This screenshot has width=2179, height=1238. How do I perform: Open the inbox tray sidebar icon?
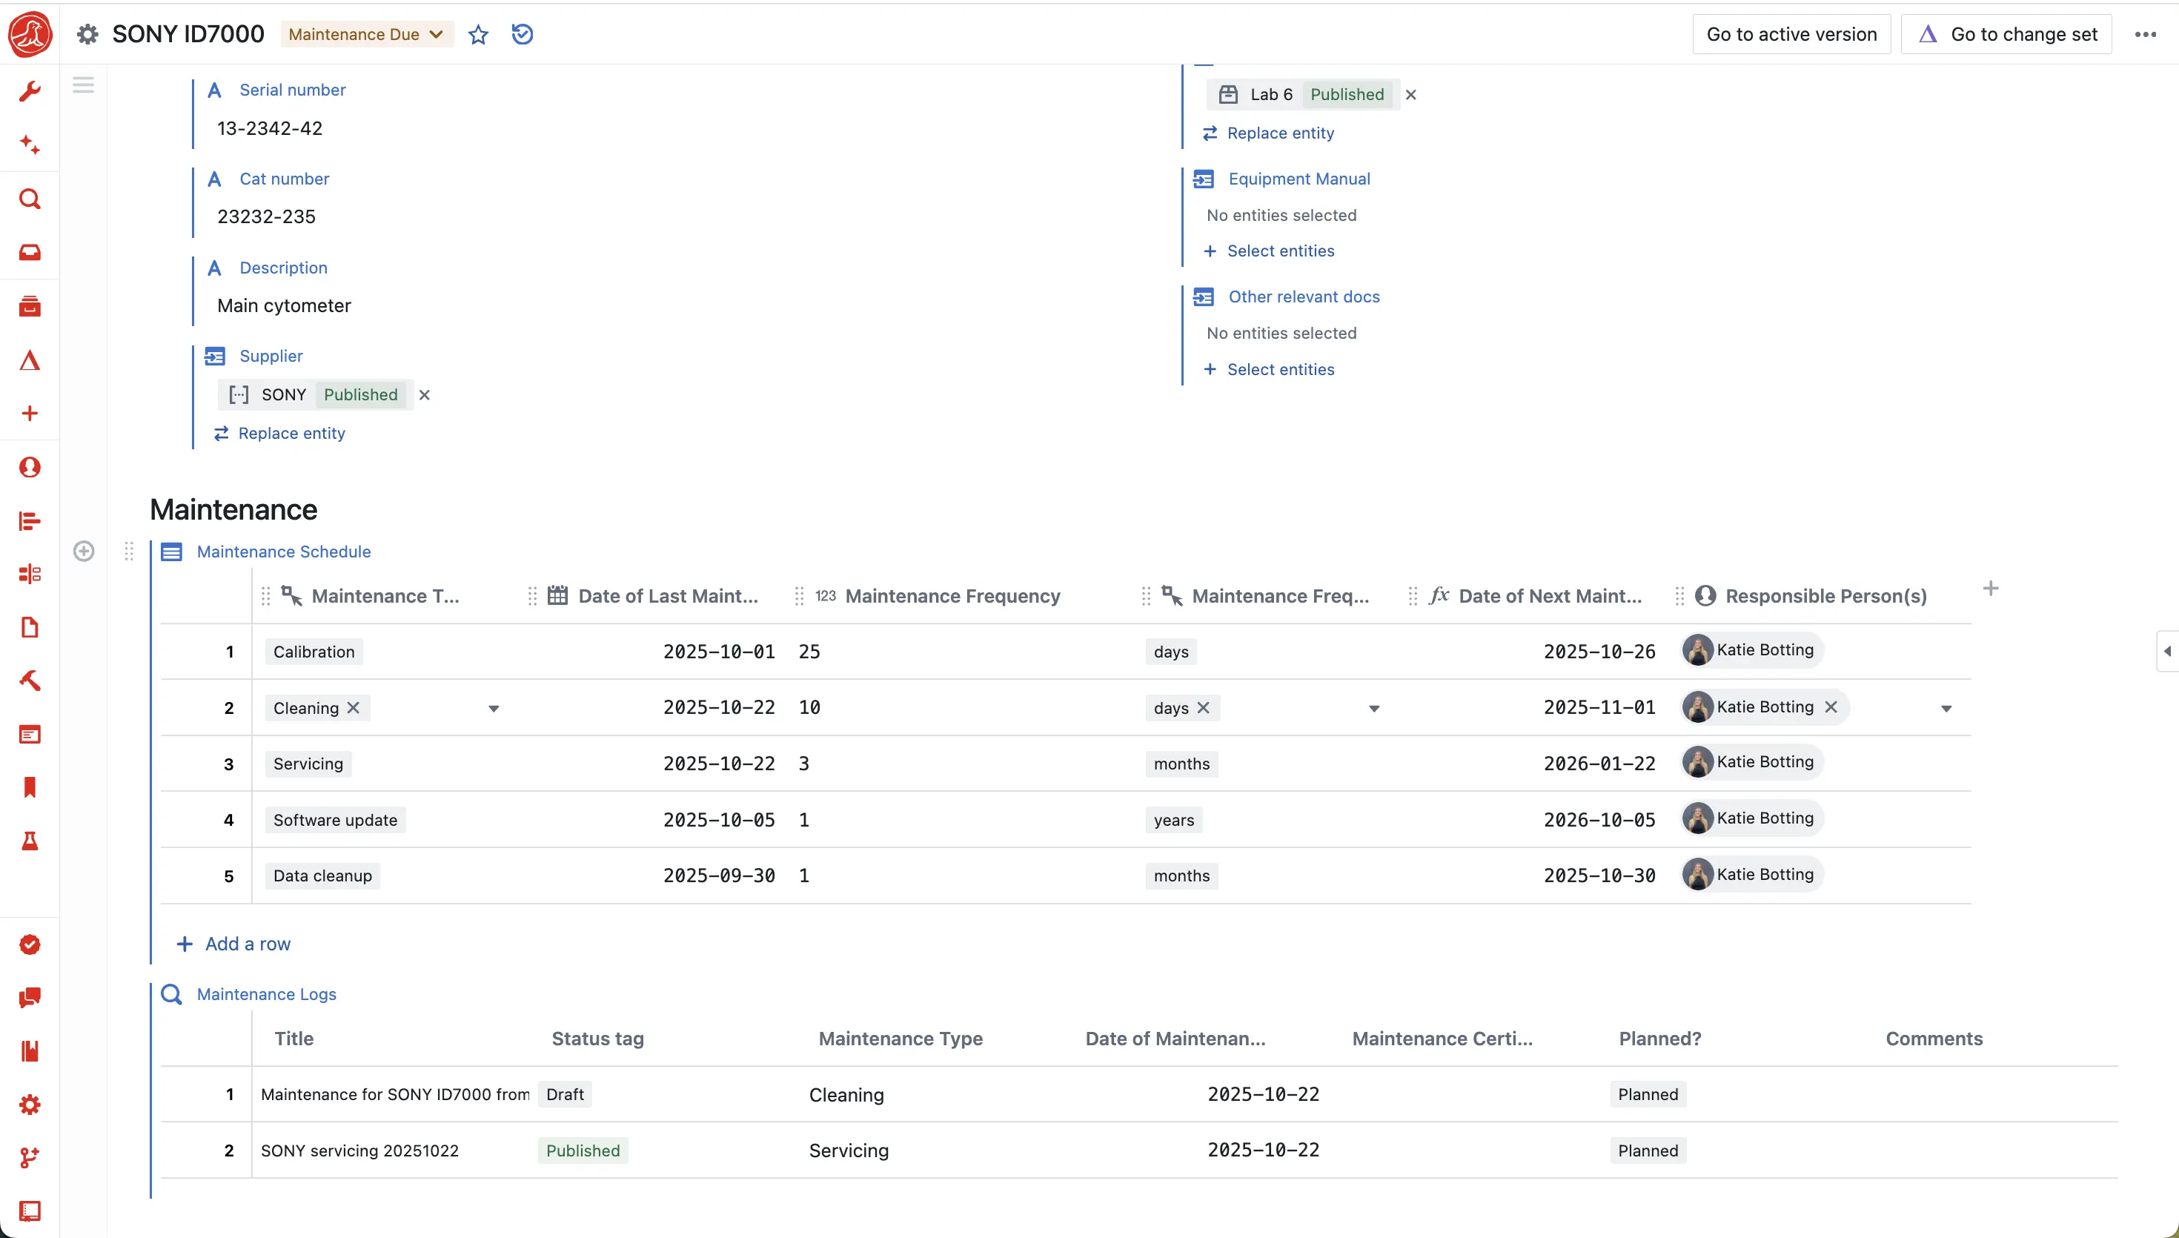pos(30,253)
